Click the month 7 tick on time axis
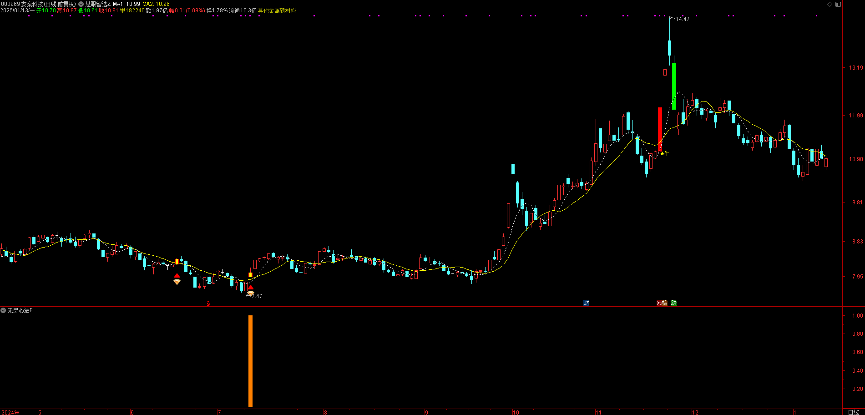The width and height of the screenshot is (865, 415). coord(219,412)
